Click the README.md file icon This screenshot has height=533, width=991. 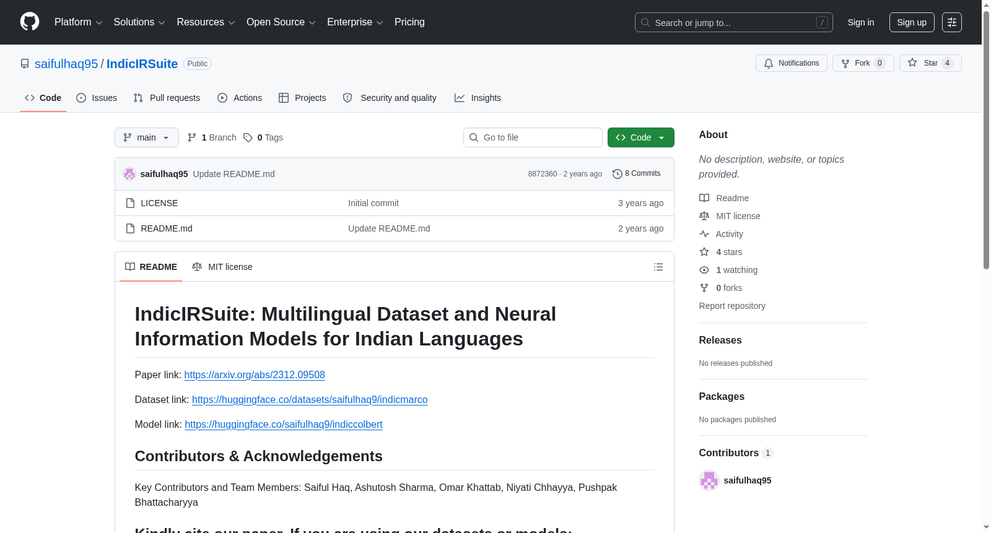click(130, 228)
